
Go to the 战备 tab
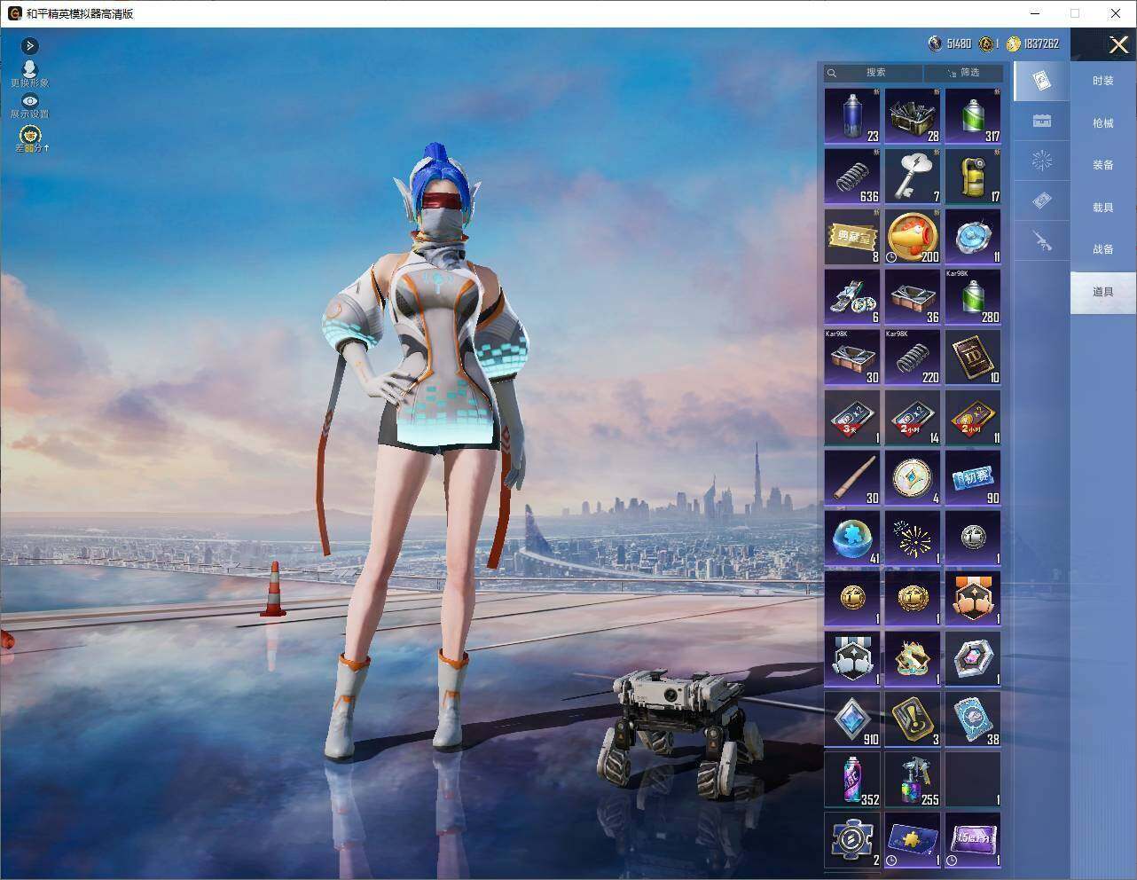point(1103,249)
